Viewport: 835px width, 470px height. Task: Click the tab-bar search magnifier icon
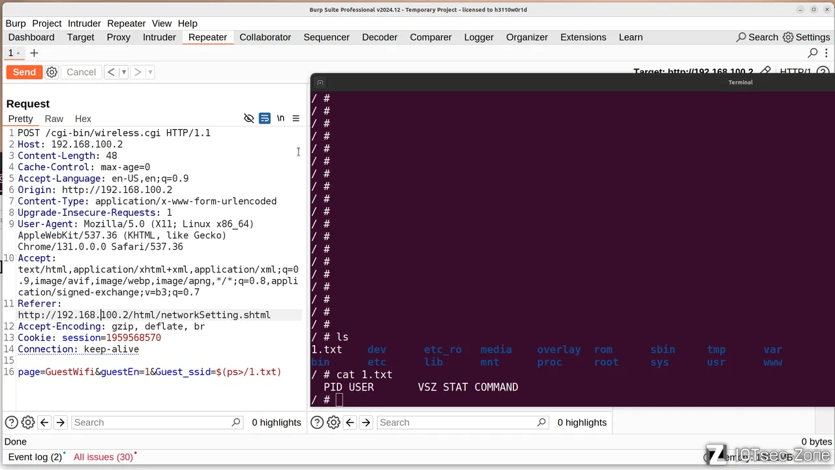coord(813,53)
